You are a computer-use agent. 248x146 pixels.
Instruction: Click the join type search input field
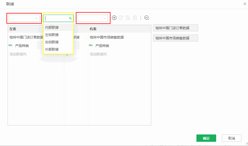click(x=56, y=18)
